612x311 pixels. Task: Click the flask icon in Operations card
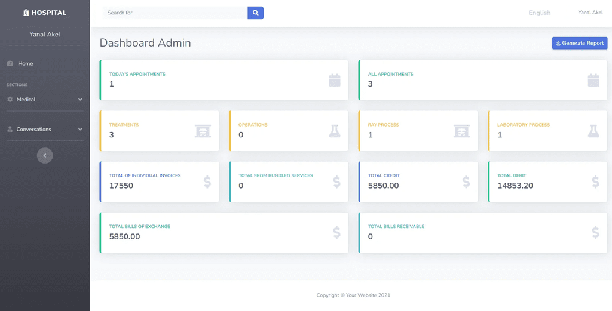[335, 131]
